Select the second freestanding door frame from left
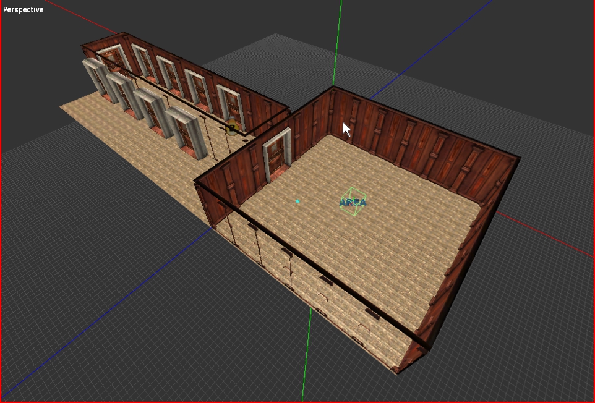 click(x=121, y=91)
